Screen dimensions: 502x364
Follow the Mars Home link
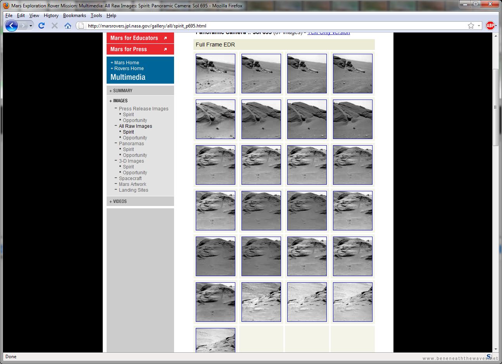coord(125,62)
